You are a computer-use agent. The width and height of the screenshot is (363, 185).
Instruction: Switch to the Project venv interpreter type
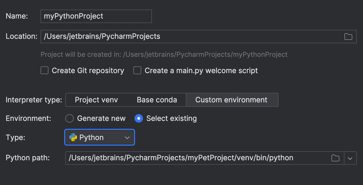click(97, 100)
